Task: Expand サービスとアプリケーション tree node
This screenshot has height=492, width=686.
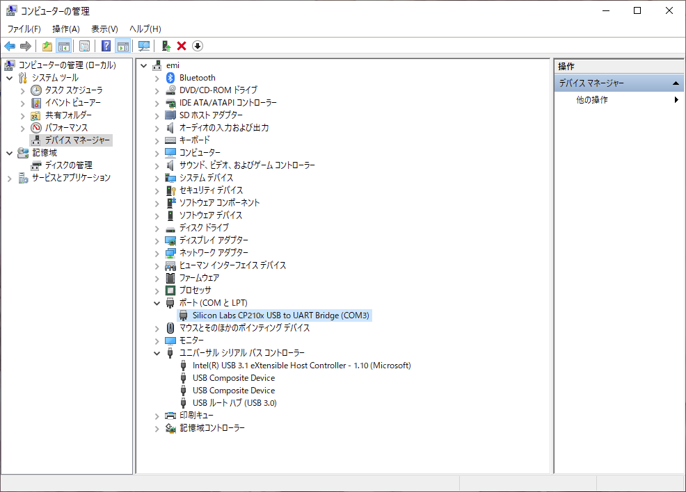Action: click(x=10, y=179)
